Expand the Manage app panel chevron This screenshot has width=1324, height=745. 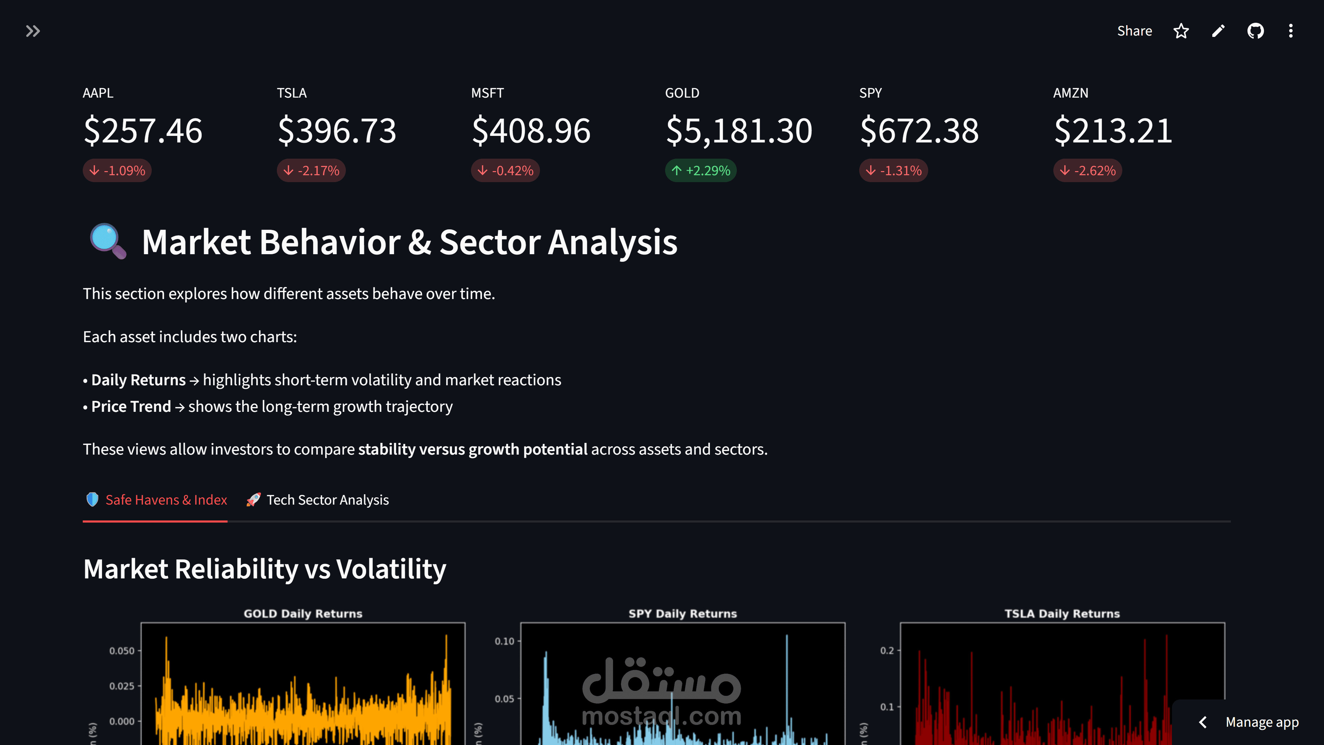[1203, 722]
